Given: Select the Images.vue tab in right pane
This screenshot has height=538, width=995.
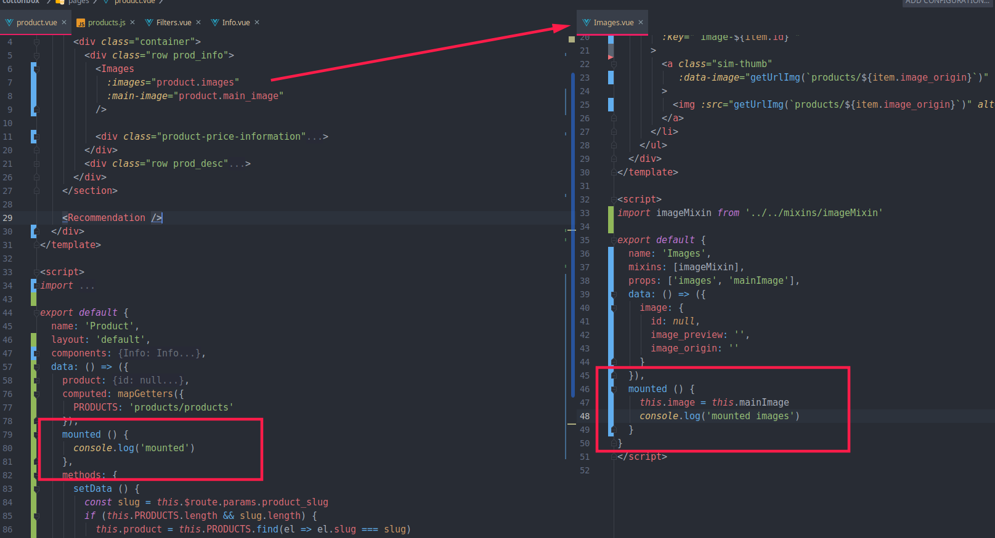Looking at the screenshot, I should (x=614, y=23).
